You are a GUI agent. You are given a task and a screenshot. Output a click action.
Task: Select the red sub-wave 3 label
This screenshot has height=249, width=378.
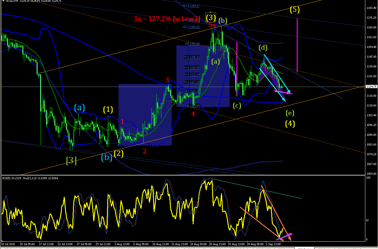167,80
